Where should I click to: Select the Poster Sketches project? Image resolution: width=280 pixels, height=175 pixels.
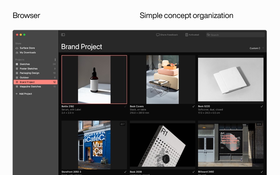coord(36,69)
